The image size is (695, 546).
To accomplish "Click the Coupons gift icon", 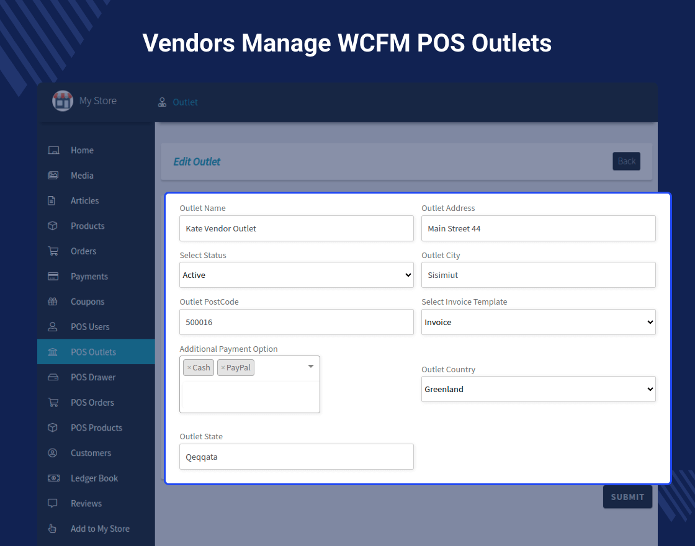I will click(x=53, y=302).
